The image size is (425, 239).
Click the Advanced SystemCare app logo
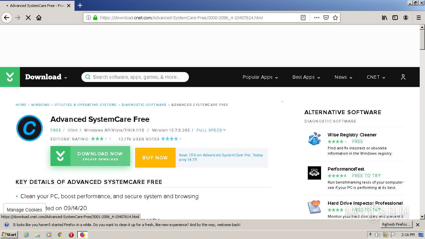click(x=30, y=128)
